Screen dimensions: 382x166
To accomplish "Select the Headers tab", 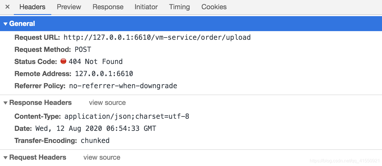I will [x=32, y=7].
